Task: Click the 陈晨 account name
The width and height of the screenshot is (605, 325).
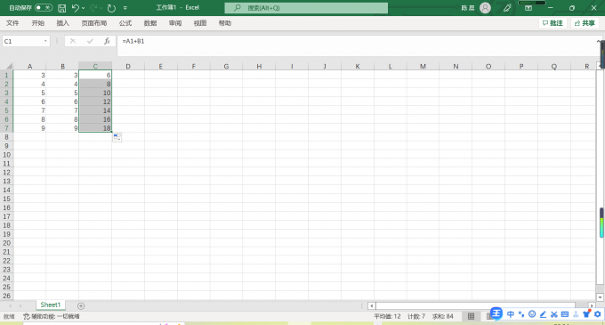Action: 468,8
